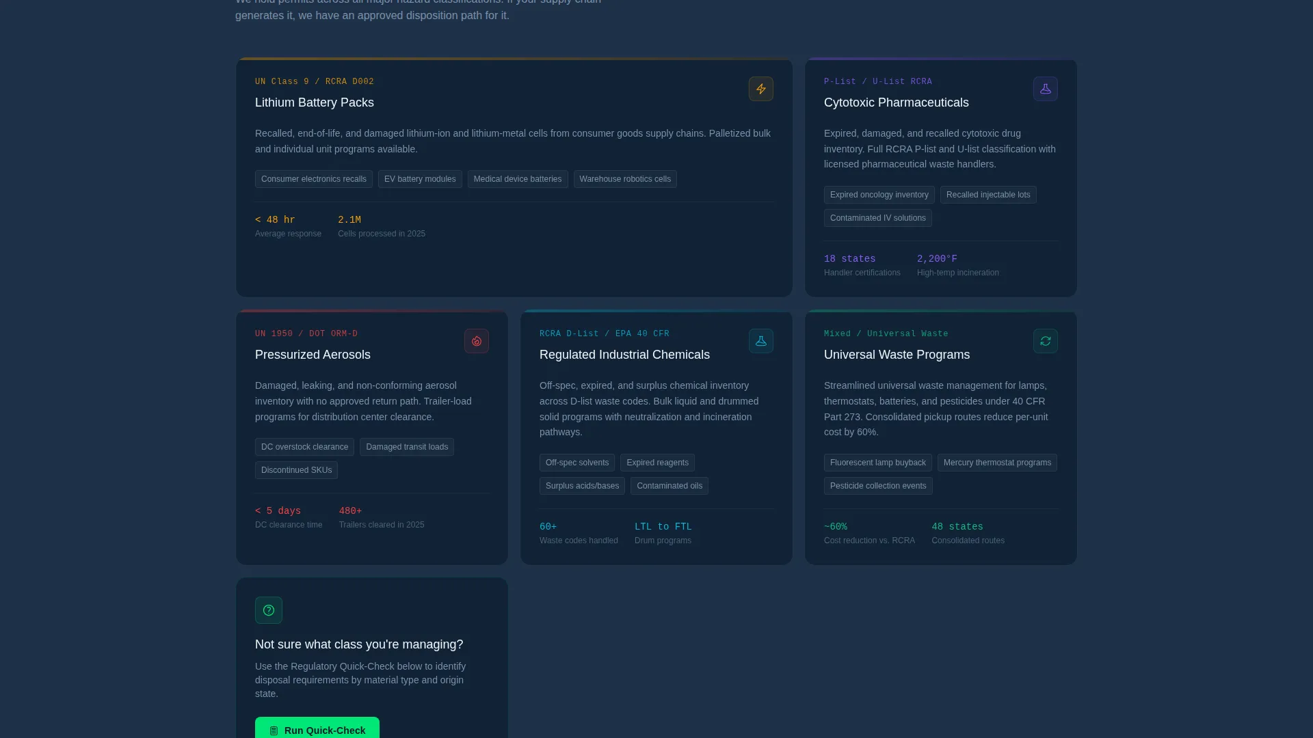
Task: Open the Lithium Battery Packs title
Action: [315, 102]
